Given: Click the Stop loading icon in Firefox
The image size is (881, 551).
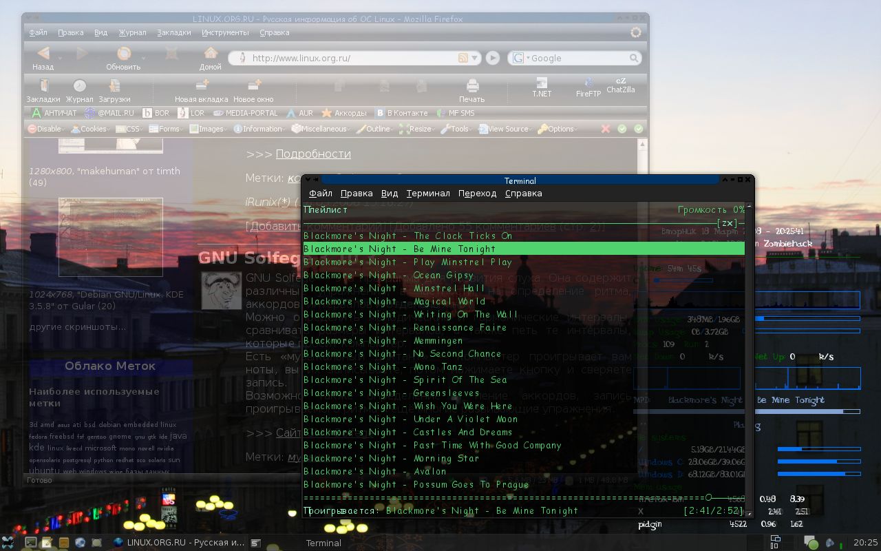Looking at the screenshot, I should (171, 53).
